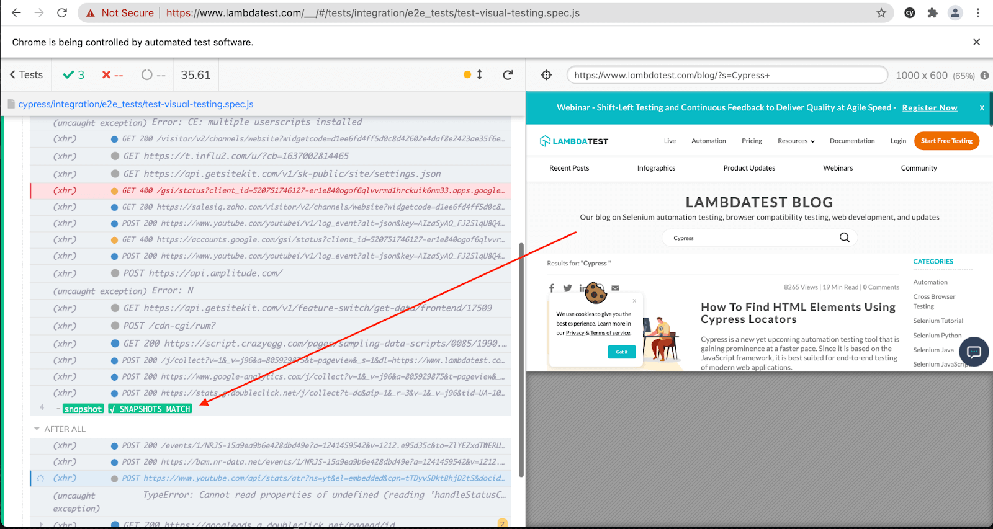This screenshot has width=993, height=529.
Task: Click the passed tests count
Action: pyautogui.click(x=73, y=75)
